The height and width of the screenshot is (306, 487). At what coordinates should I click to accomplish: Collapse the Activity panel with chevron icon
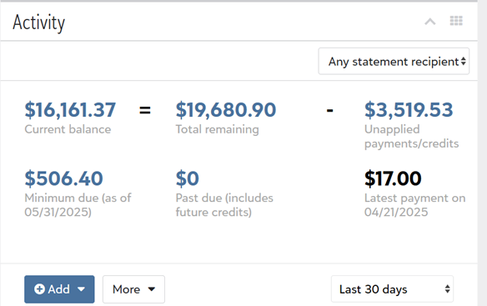pyautogui.click(x=430, y=22)
